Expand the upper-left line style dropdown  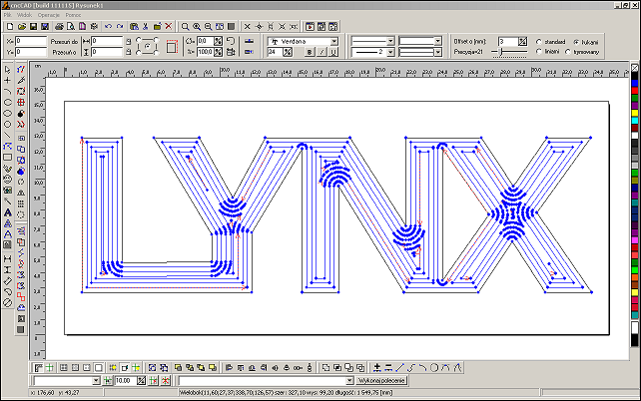390,41
